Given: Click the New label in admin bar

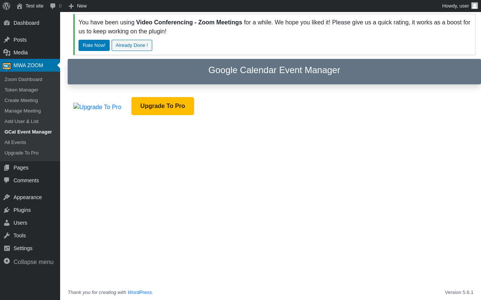Looking at the screenshot, I should pyautogui.click(x=82, y=6).
